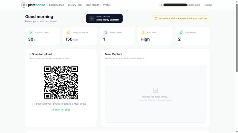The width and height of the screenshot is (238, 133).
Task: Click 'Scan the QR code with your phone'
Action: point(155,100)
